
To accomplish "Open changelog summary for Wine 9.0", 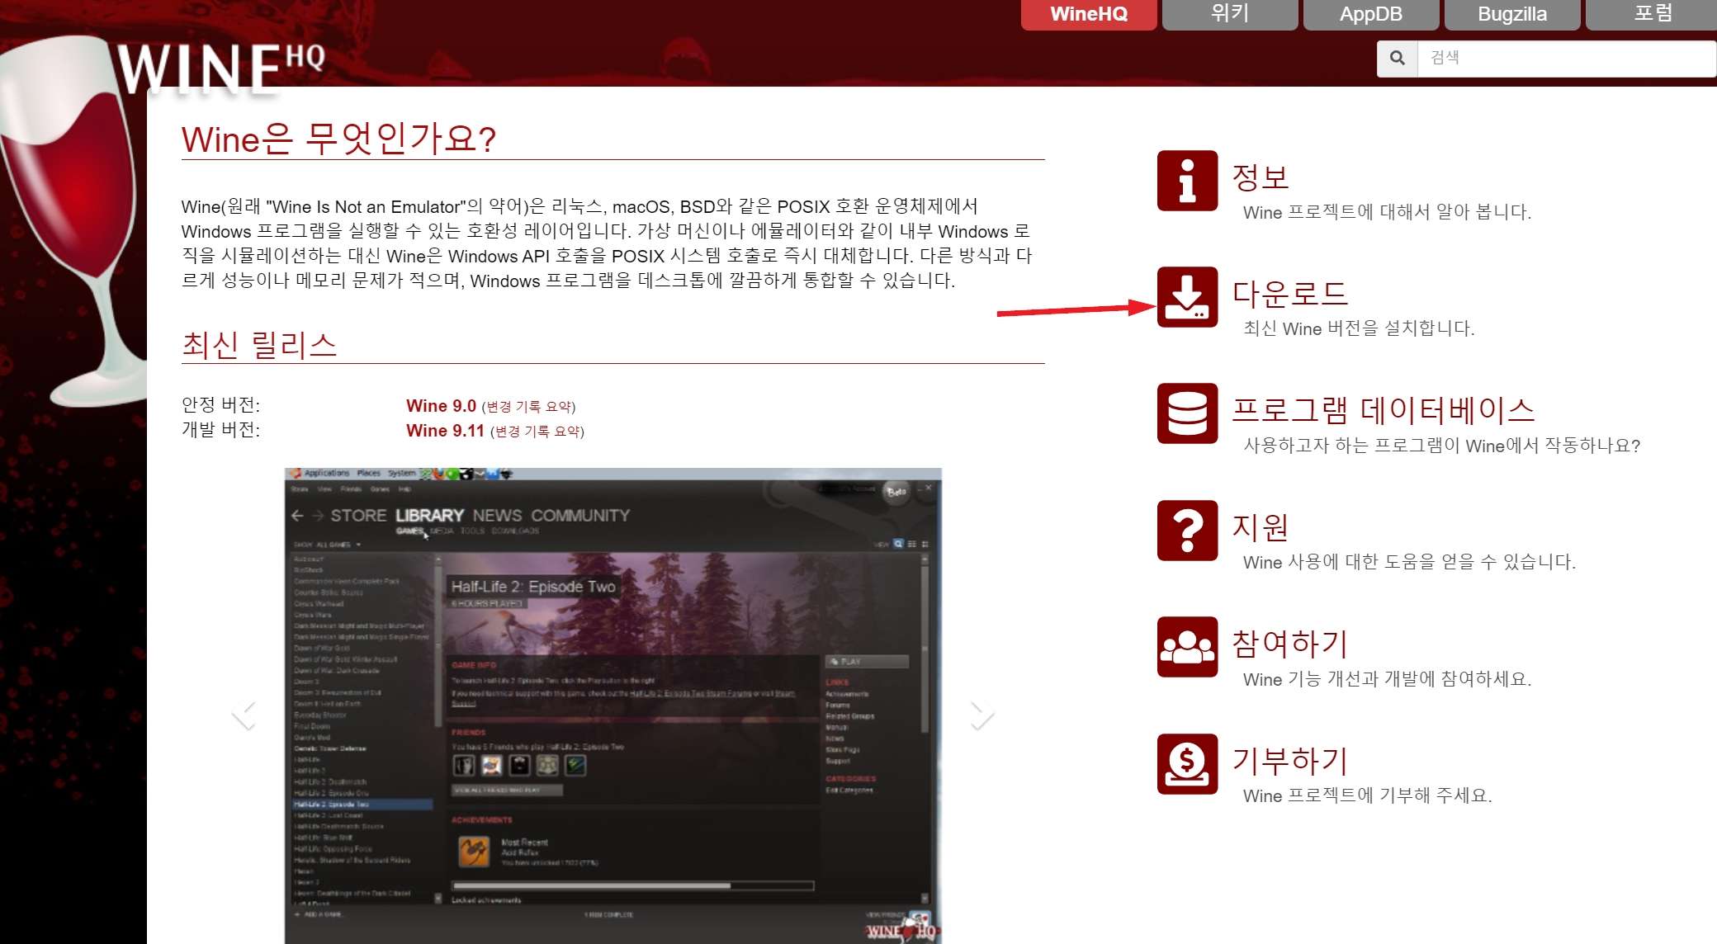I will [x=528, y=407].
